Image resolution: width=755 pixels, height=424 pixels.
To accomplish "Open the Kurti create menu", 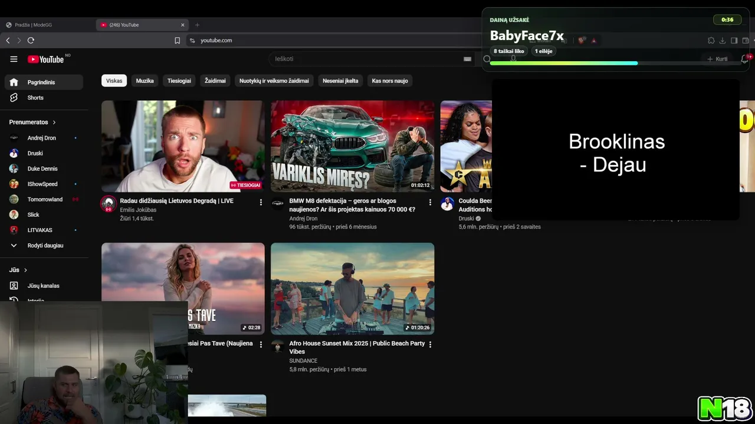I will [717, 59].
